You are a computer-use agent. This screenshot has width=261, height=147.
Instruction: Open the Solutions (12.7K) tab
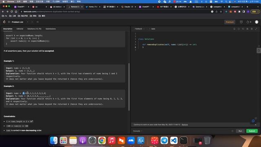pos(34,29)
